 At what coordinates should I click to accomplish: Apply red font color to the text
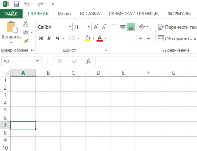[x=100, y=38]
